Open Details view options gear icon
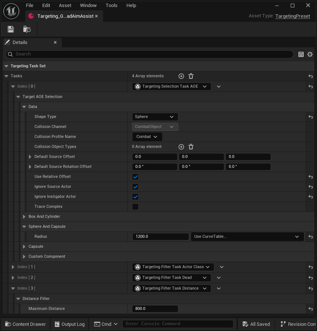 tap(310, 54)
